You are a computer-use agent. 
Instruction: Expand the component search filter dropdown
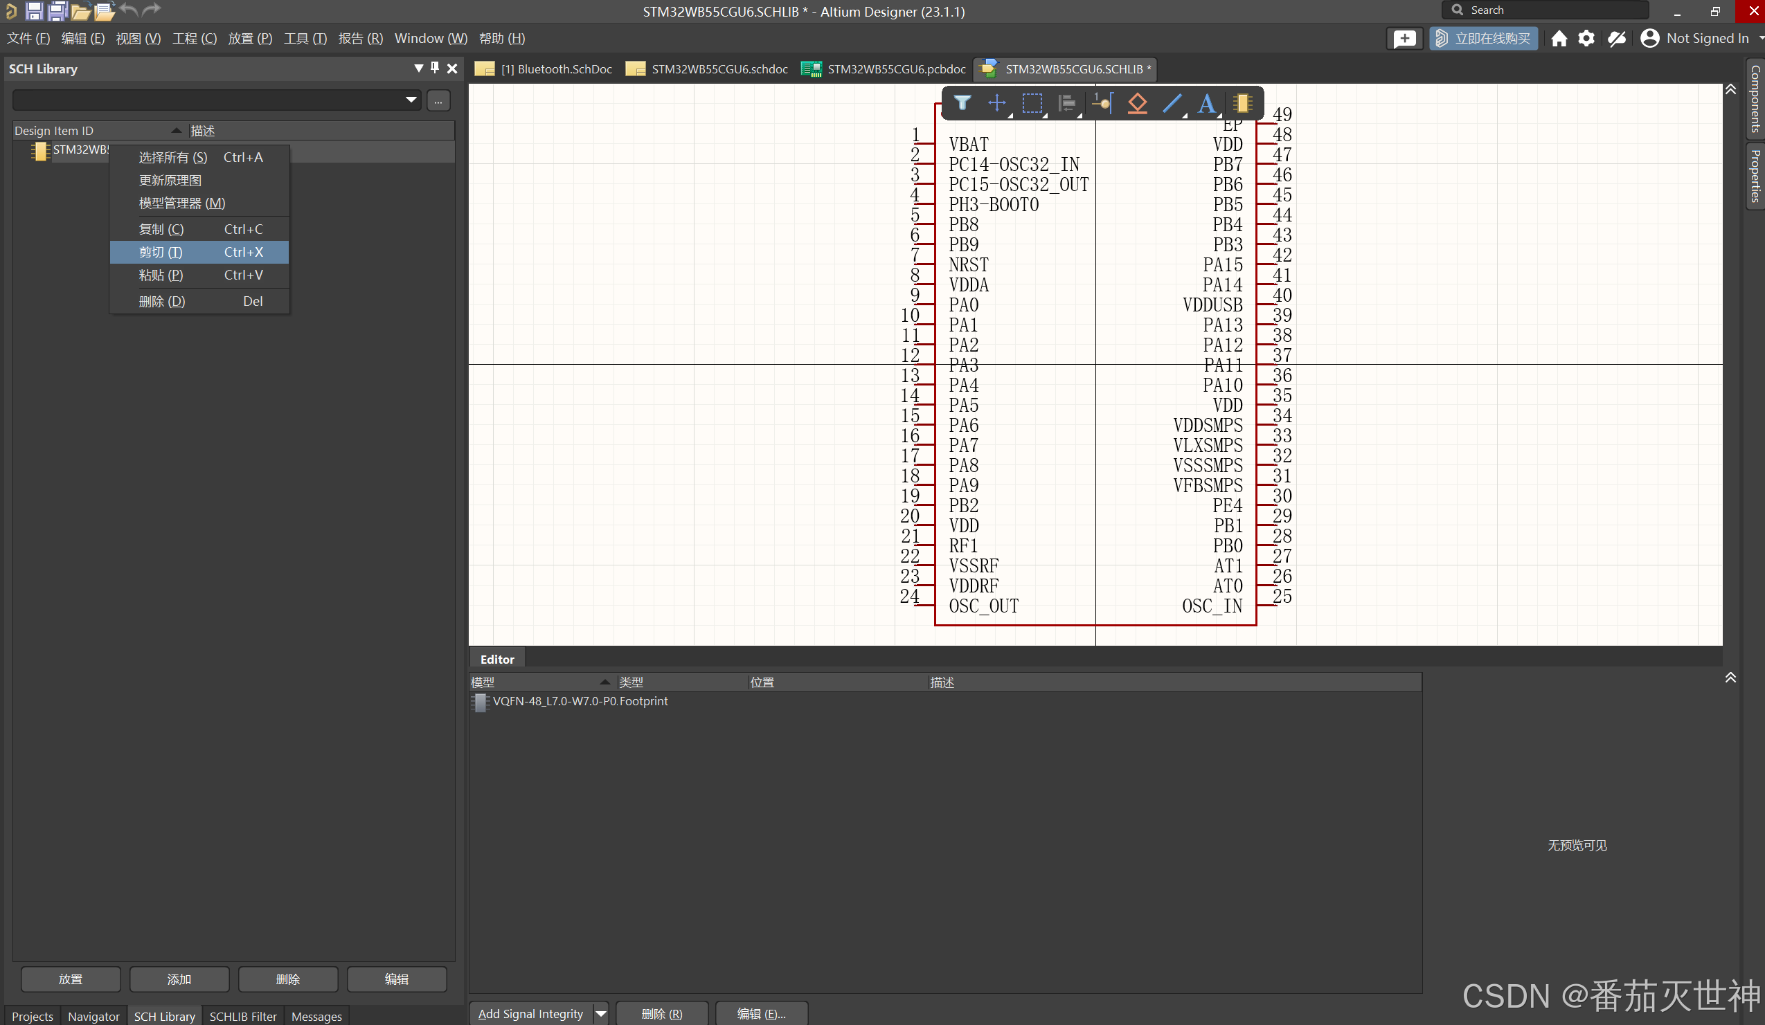[x=411, y=100]
